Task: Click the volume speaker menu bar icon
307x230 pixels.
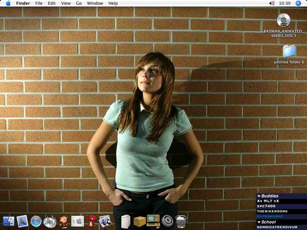Action: [272, 3]
